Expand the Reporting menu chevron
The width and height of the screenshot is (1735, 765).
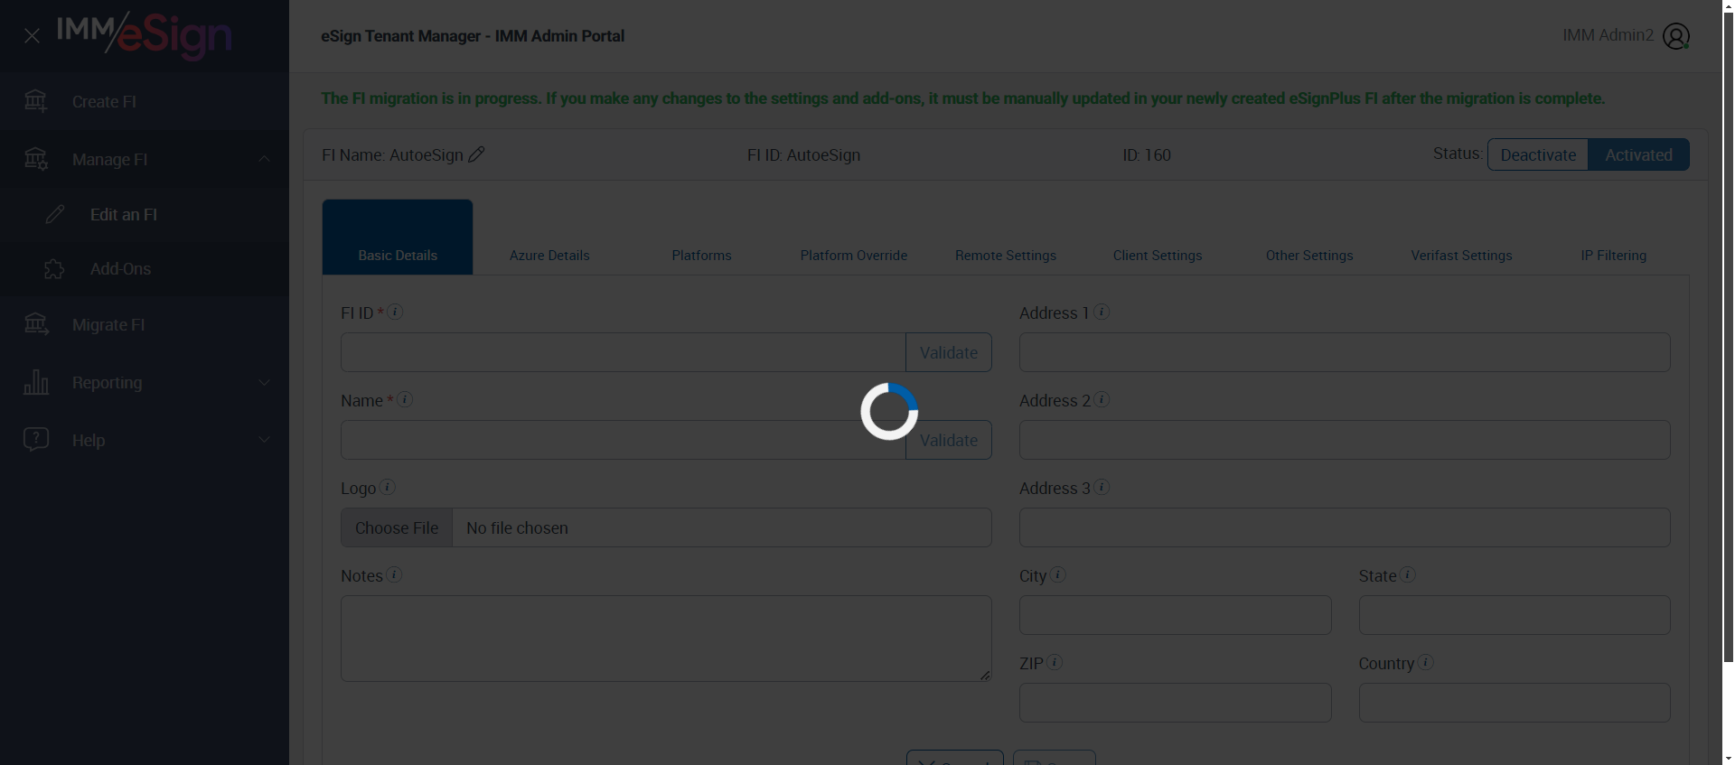(264, 382)
